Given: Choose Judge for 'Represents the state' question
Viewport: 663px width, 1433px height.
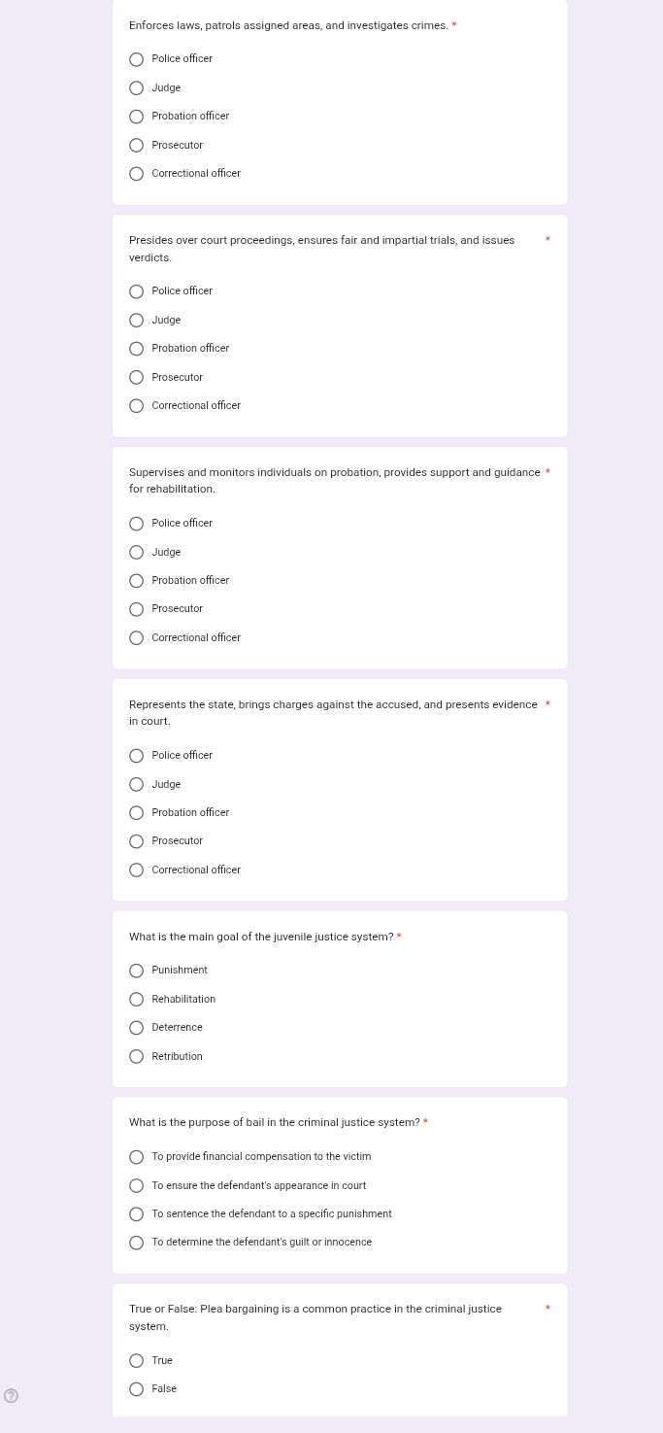Looking at the screenshot, I should pyautogui.click(x=137, y=785).
